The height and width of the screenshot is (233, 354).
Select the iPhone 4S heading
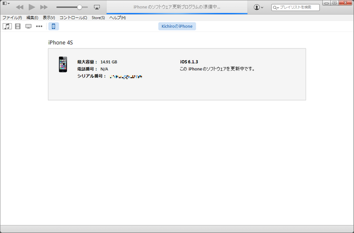click(60, 43)
